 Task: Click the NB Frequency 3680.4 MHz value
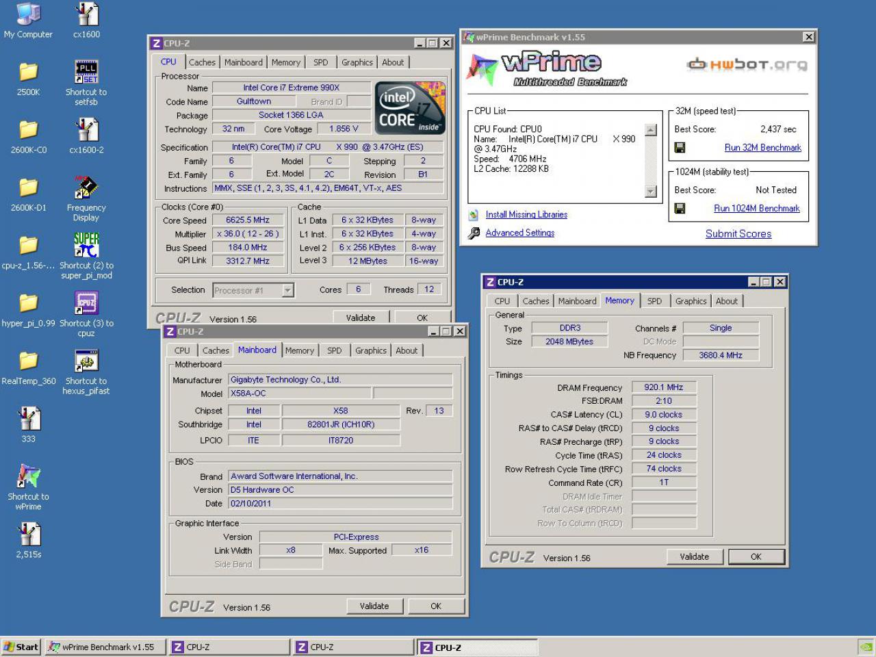point(721,355)
